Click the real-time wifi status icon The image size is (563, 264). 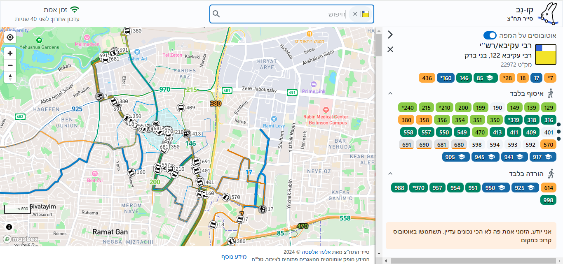pyautogui.click(x=74, y=9)
